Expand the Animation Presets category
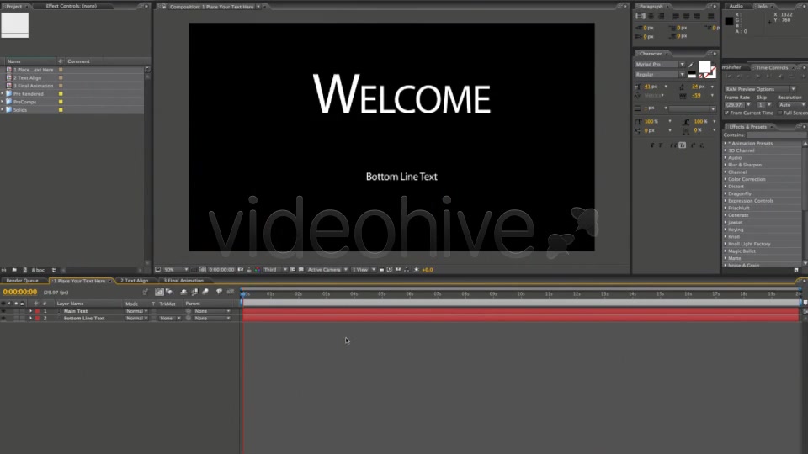The height and width of the screenshot is (454, 808). (726, 144)
